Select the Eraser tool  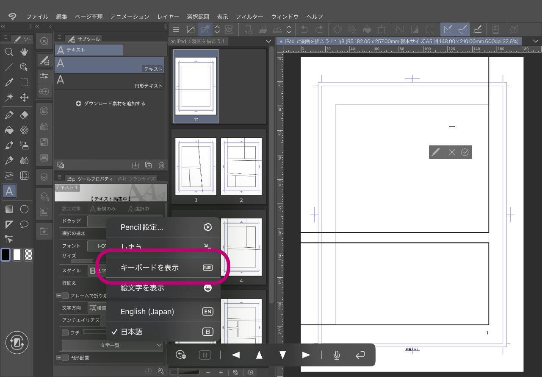[25, 115]
